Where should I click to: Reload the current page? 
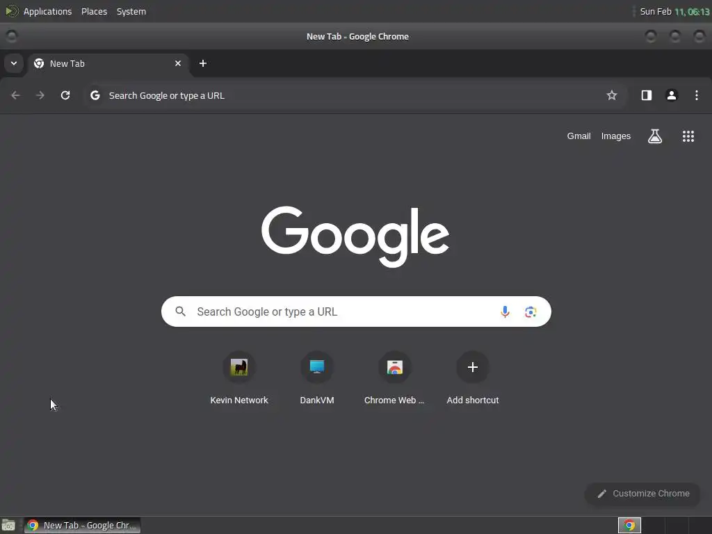pos(65,95)
